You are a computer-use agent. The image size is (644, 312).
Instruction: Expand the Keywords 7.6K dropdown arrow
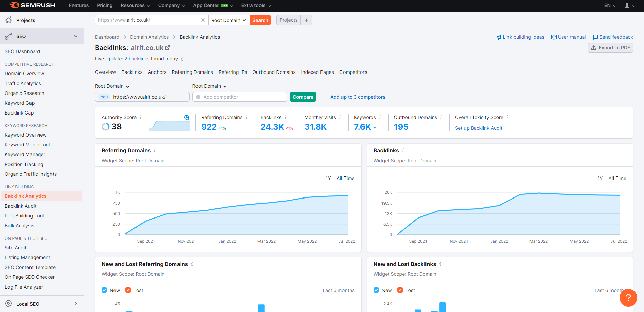(x=375, y=127)
